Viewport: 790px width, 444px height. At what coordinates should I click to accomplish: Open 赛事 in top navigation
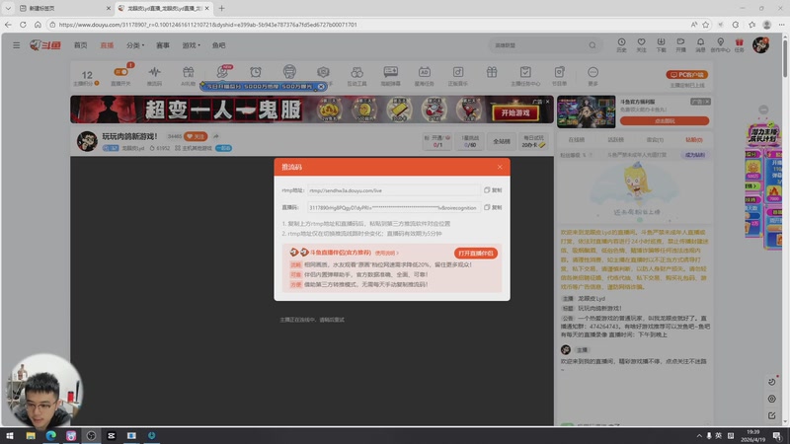(x=163, y=45)
